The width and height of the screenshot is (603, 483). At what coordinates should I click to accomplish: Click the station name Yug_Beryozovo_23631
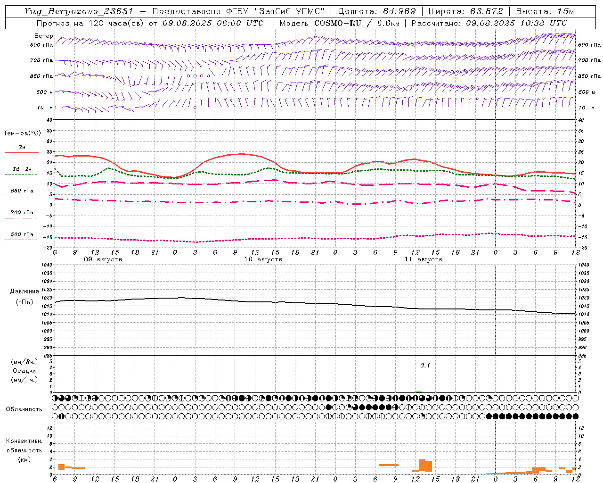79,11
